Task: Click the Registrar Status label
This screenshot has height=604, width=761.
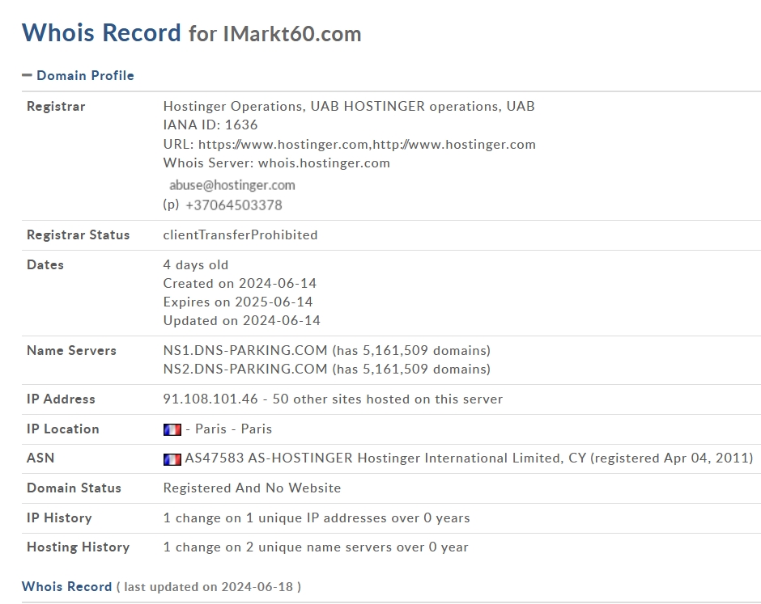Action: point(79,234)
